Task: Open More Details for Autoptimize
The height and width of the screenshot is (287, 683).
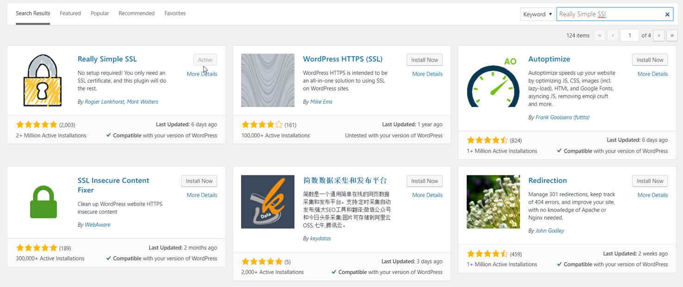Action: 652,74
